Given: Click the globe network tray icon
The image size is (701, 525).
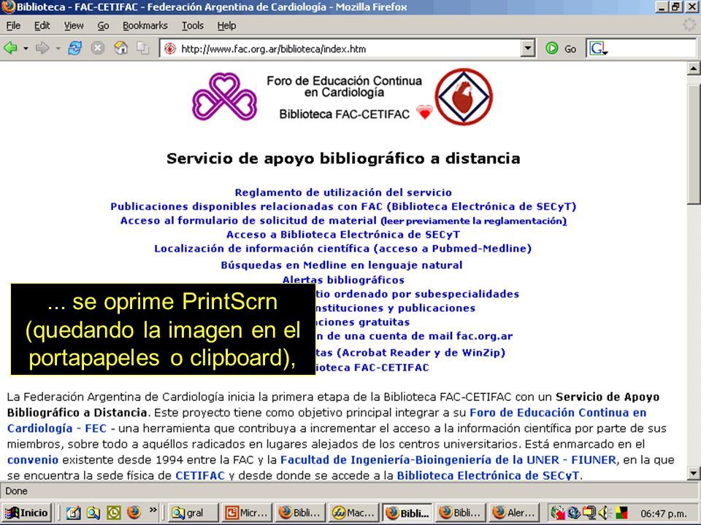Looking at the screenshot, I should click(x=574, y=513).
